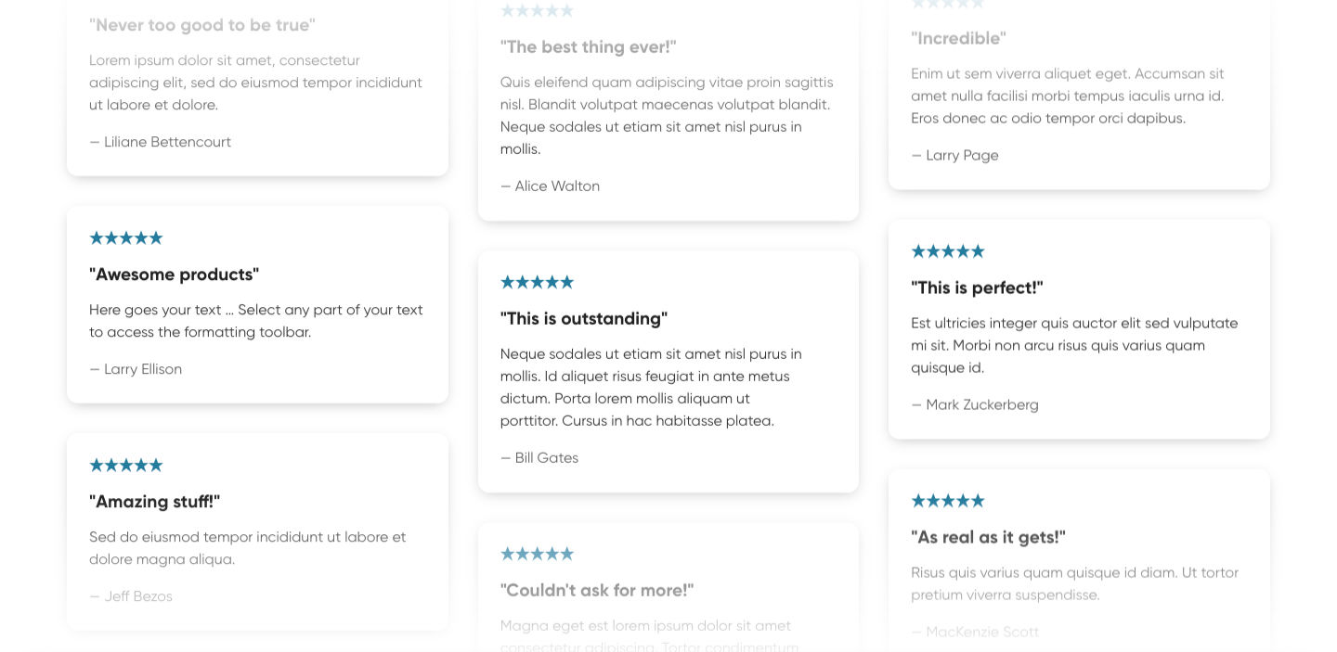
Task: Click the Larry Ellison author name
Action: point(142,369)
